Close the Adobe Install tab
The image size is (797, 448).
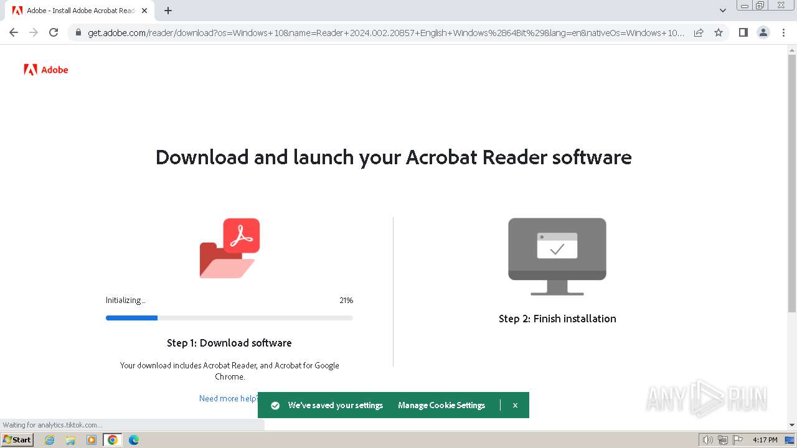pos(144,11)
